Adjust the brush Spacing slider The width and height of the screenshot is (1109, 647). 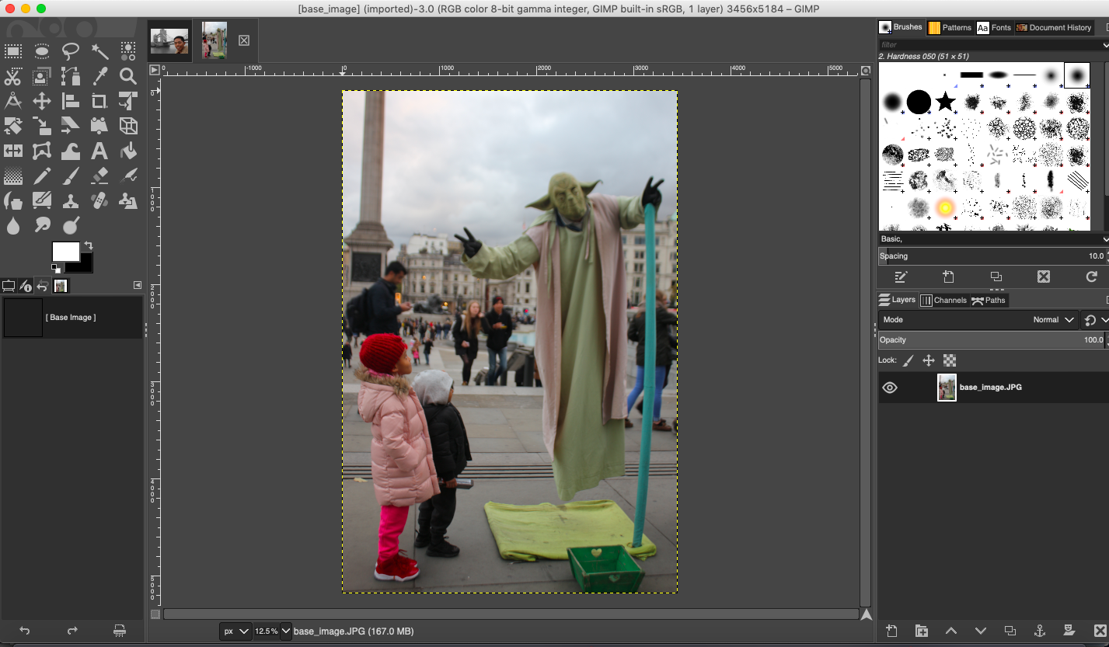(992, 256)
